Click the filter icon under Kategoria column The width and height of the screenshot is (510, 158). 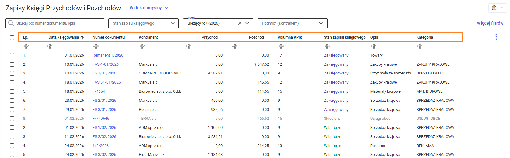point(420,46)
